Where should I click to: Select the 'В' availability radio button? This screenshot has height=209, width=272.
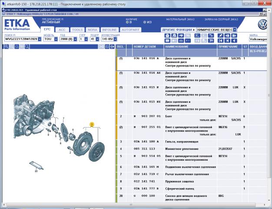[x=127, y=22]
